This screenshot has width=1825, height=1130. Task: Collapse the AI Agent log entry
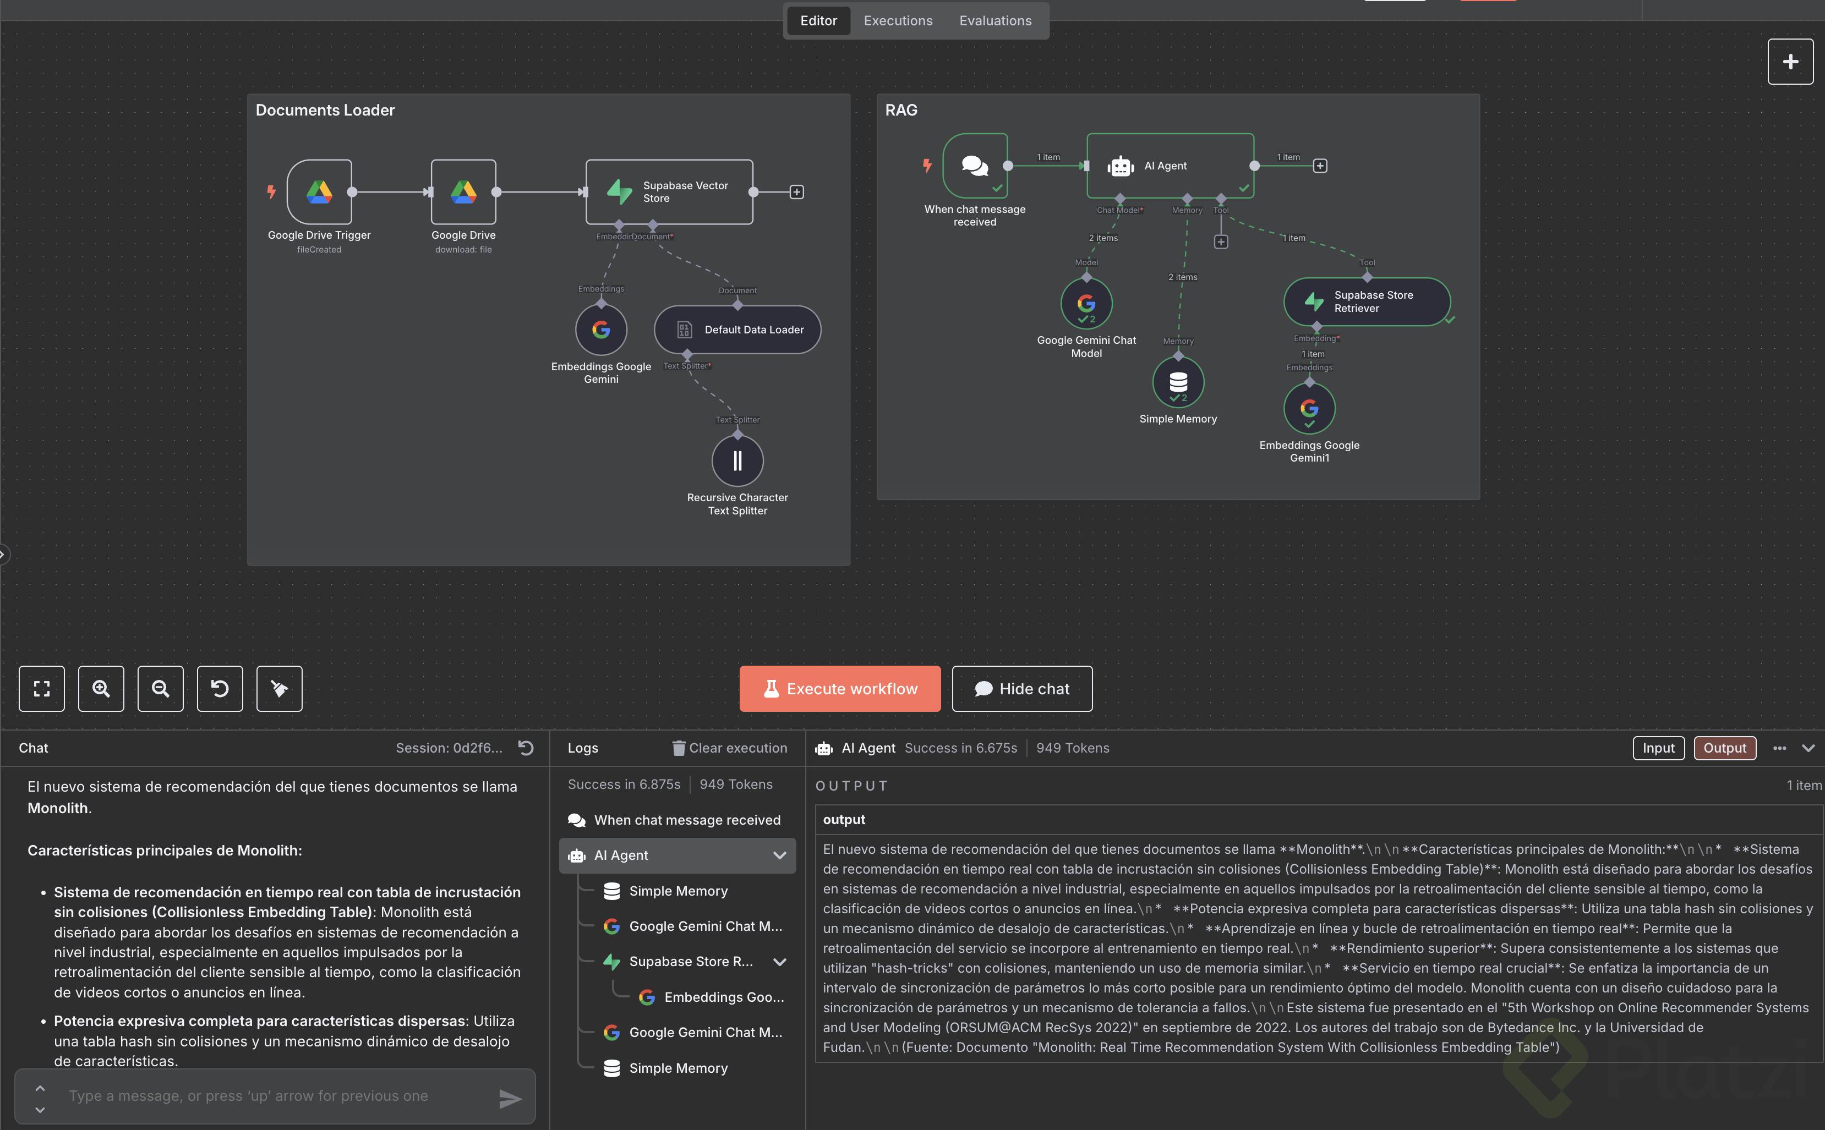pos(779,855)
